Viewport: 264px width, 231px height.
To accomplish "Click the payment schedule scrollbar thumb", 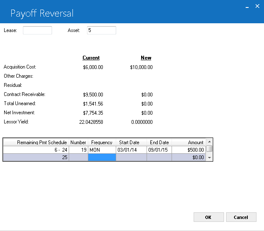I will point(209,148).
